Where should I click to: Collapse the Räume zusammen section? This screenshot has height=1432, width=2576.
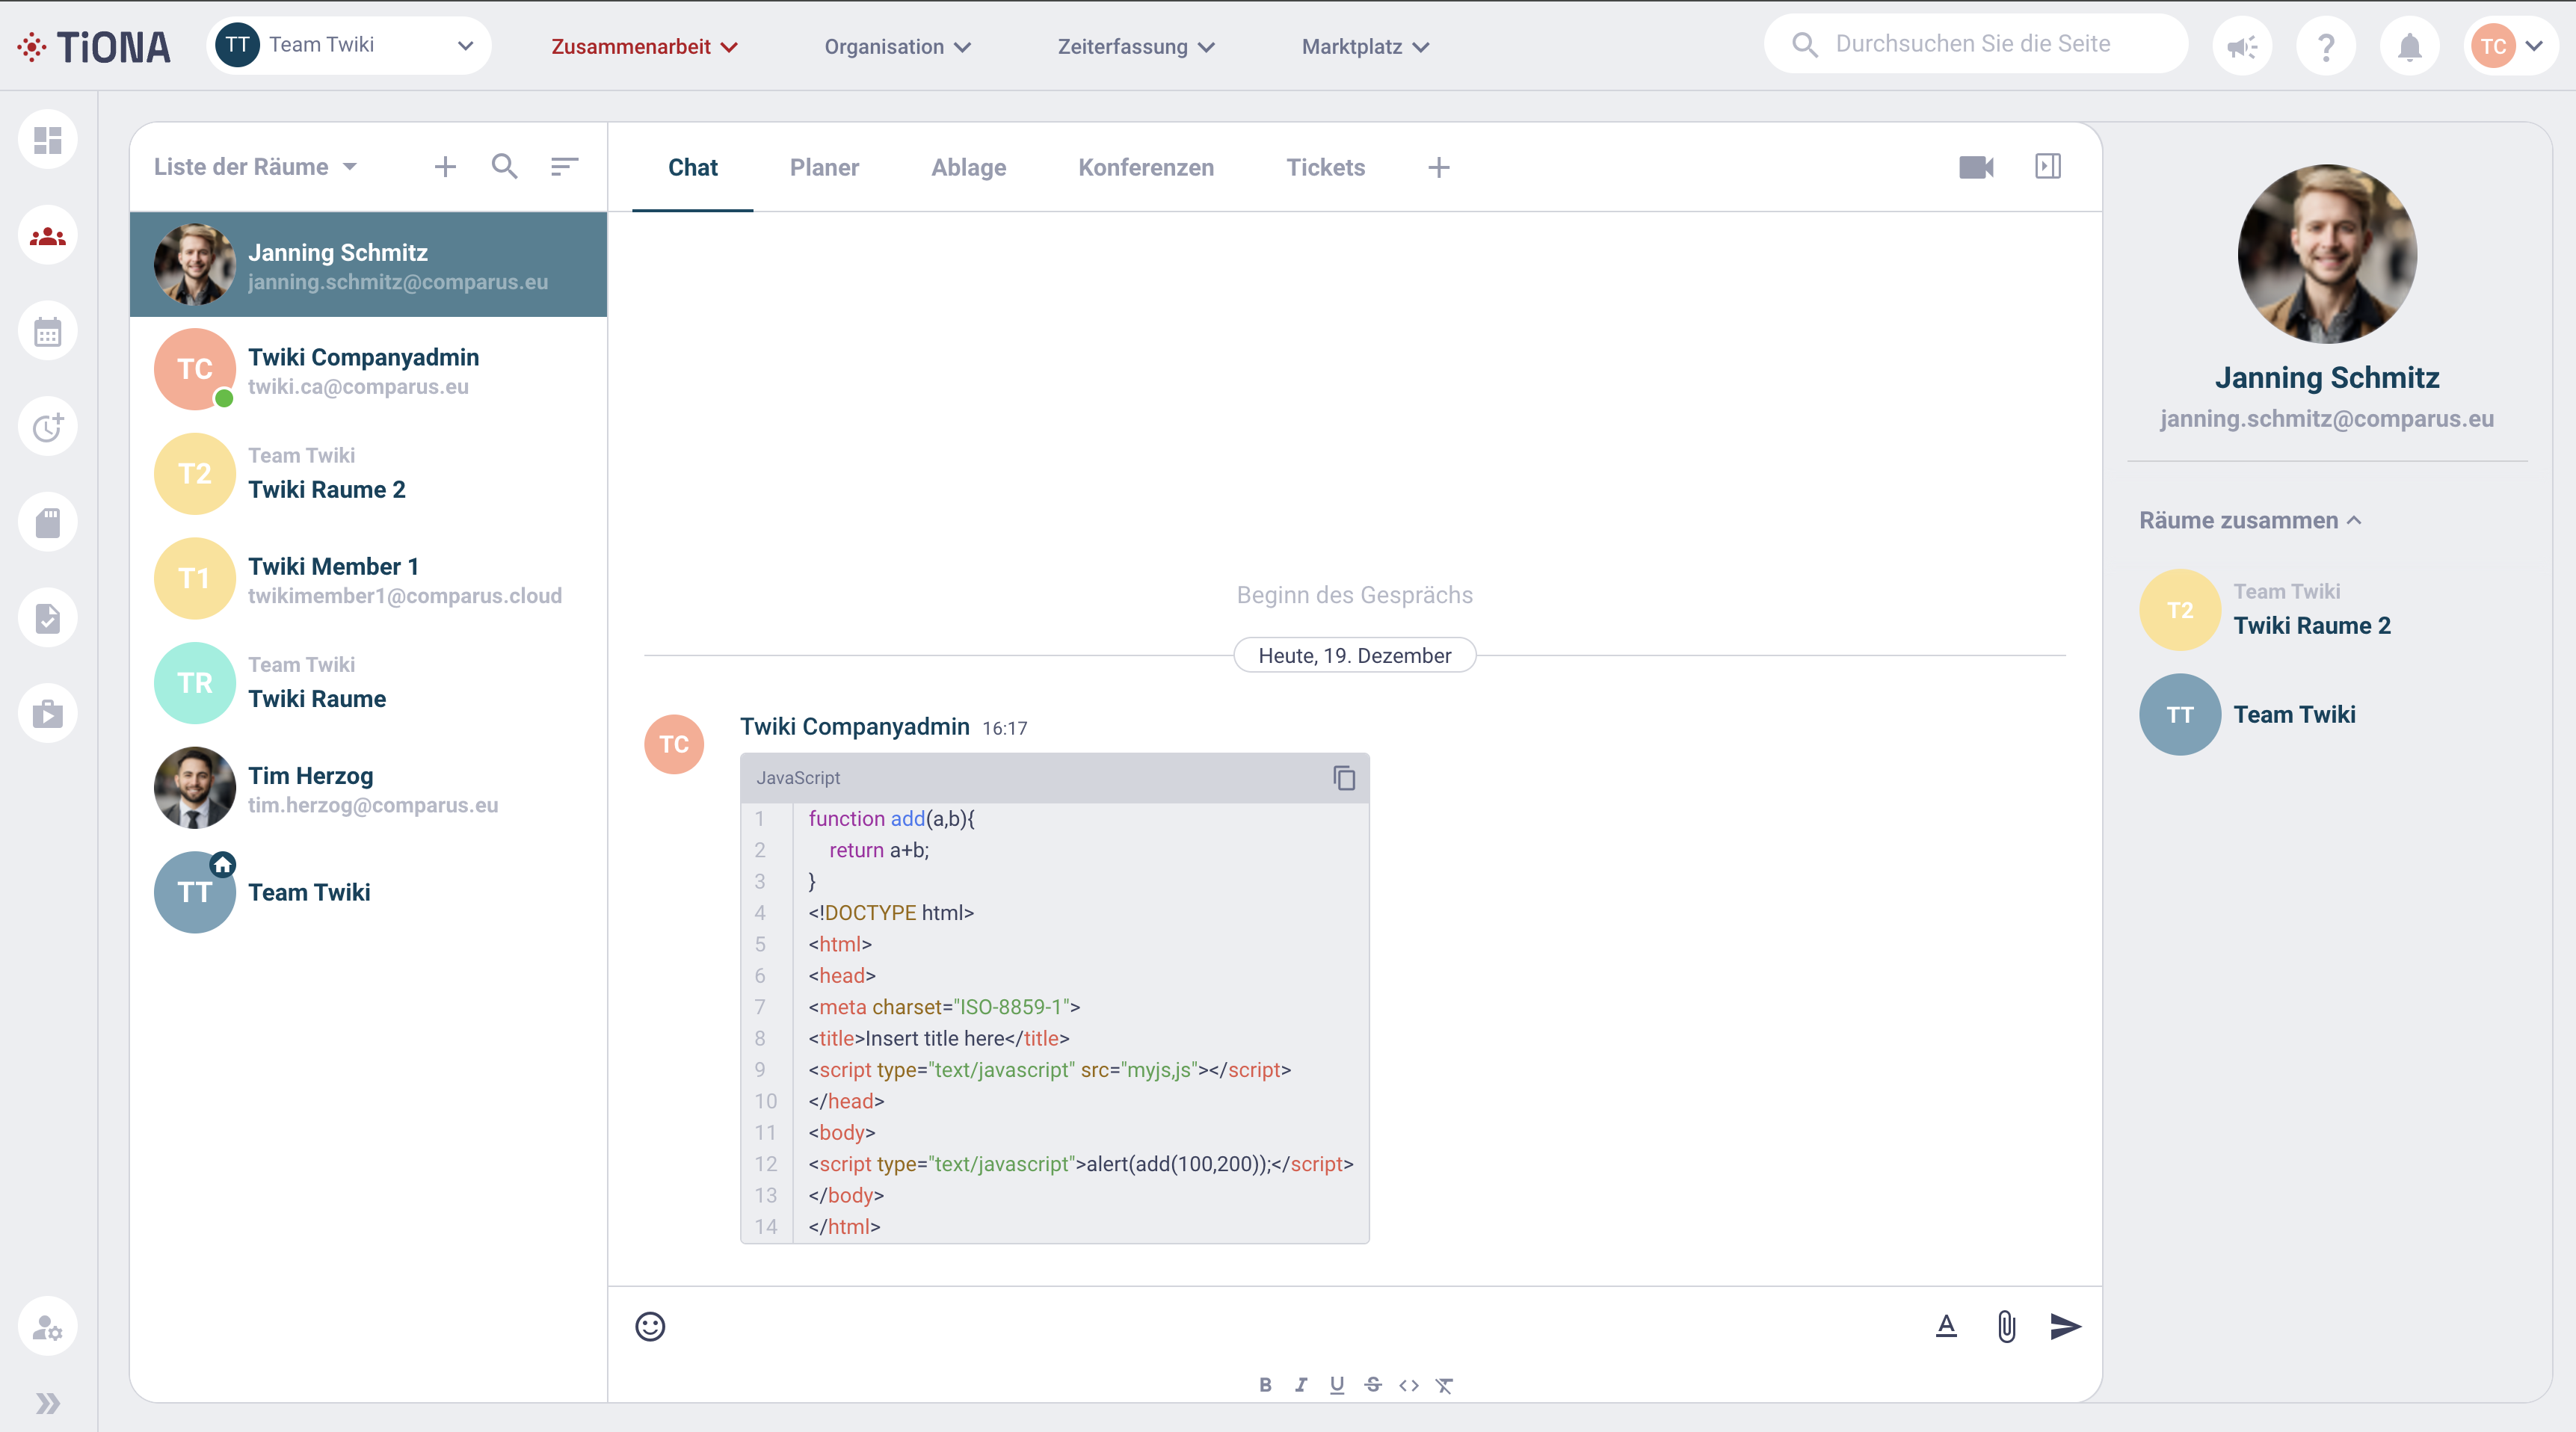coord(2250,520)
